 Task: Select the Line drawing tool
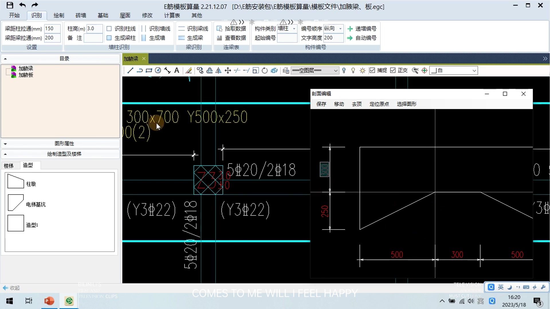click(x=130, y=70)
